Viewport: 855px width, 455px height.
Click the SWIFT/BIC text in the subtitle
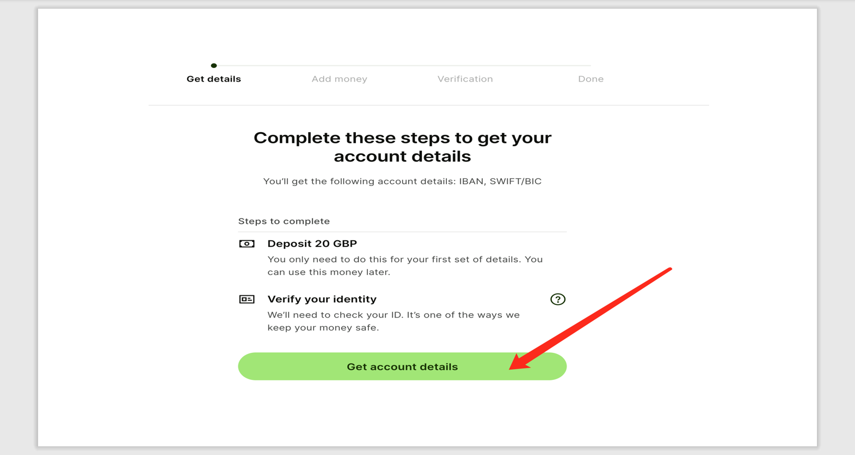(x=515, y=182)
